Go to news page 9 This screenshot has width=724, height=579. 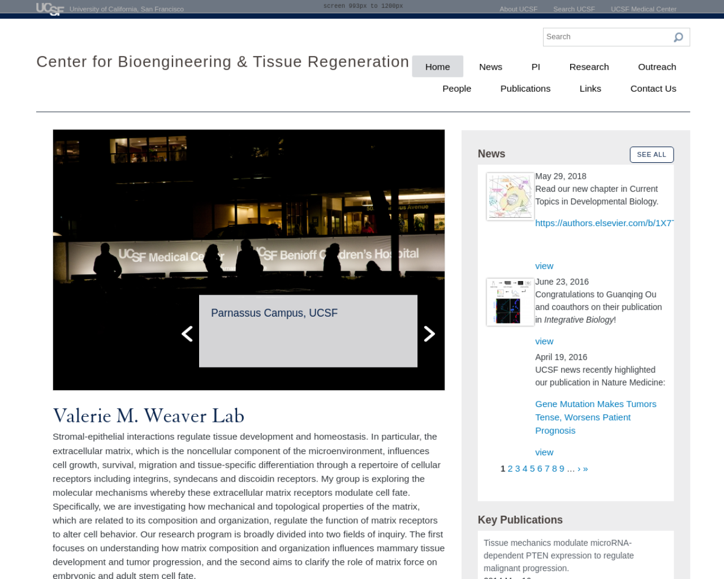pyautogui.click(x=562, y=469)
